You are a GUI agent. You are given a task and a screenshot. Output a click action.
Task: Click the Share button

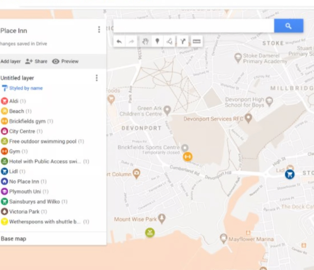pyautogui.click(x=36, y=62)
